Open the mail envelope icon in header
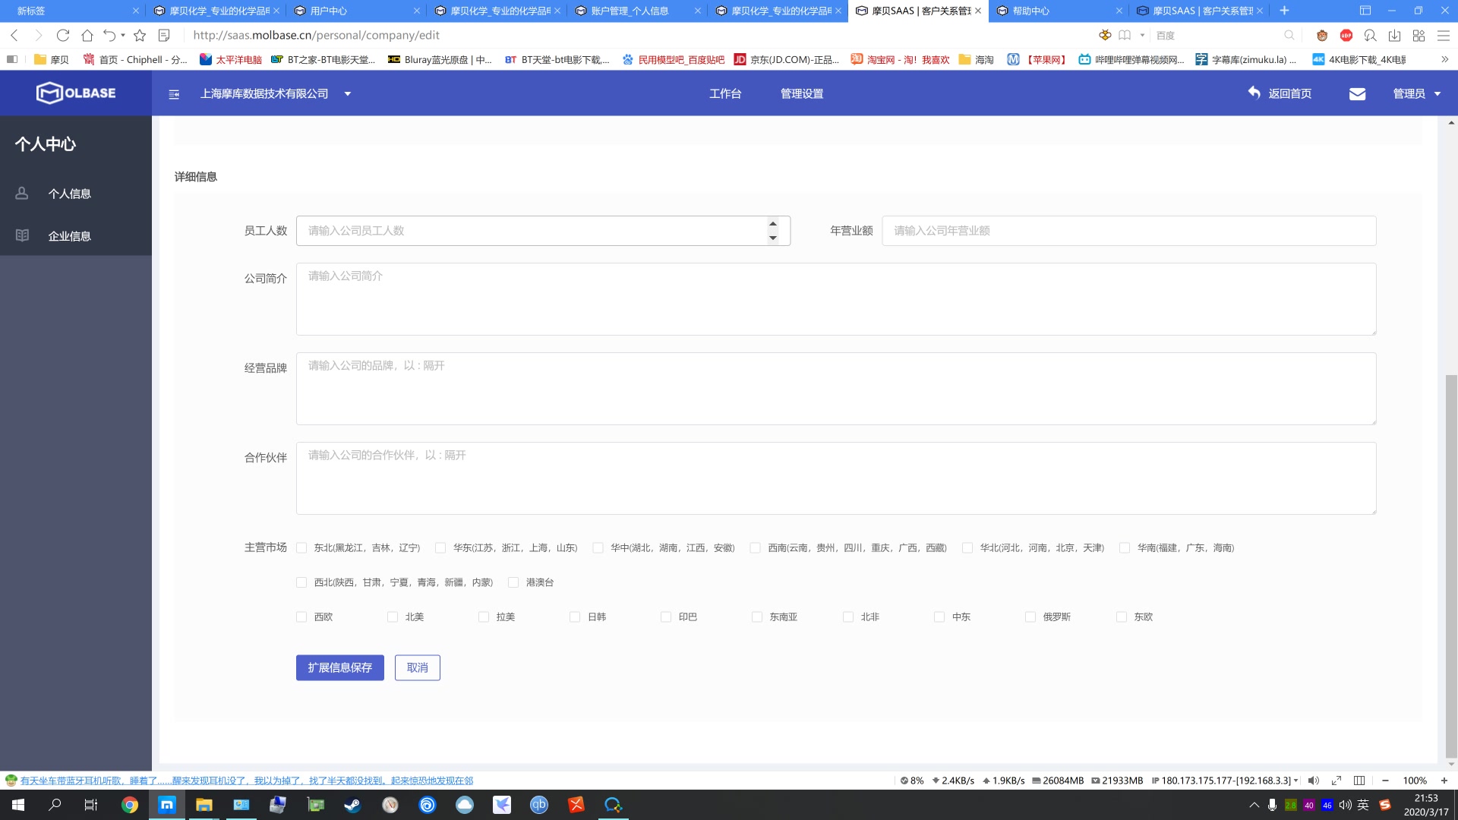Viewport: 1458px width, 820px height. [x=1357, y=94]
